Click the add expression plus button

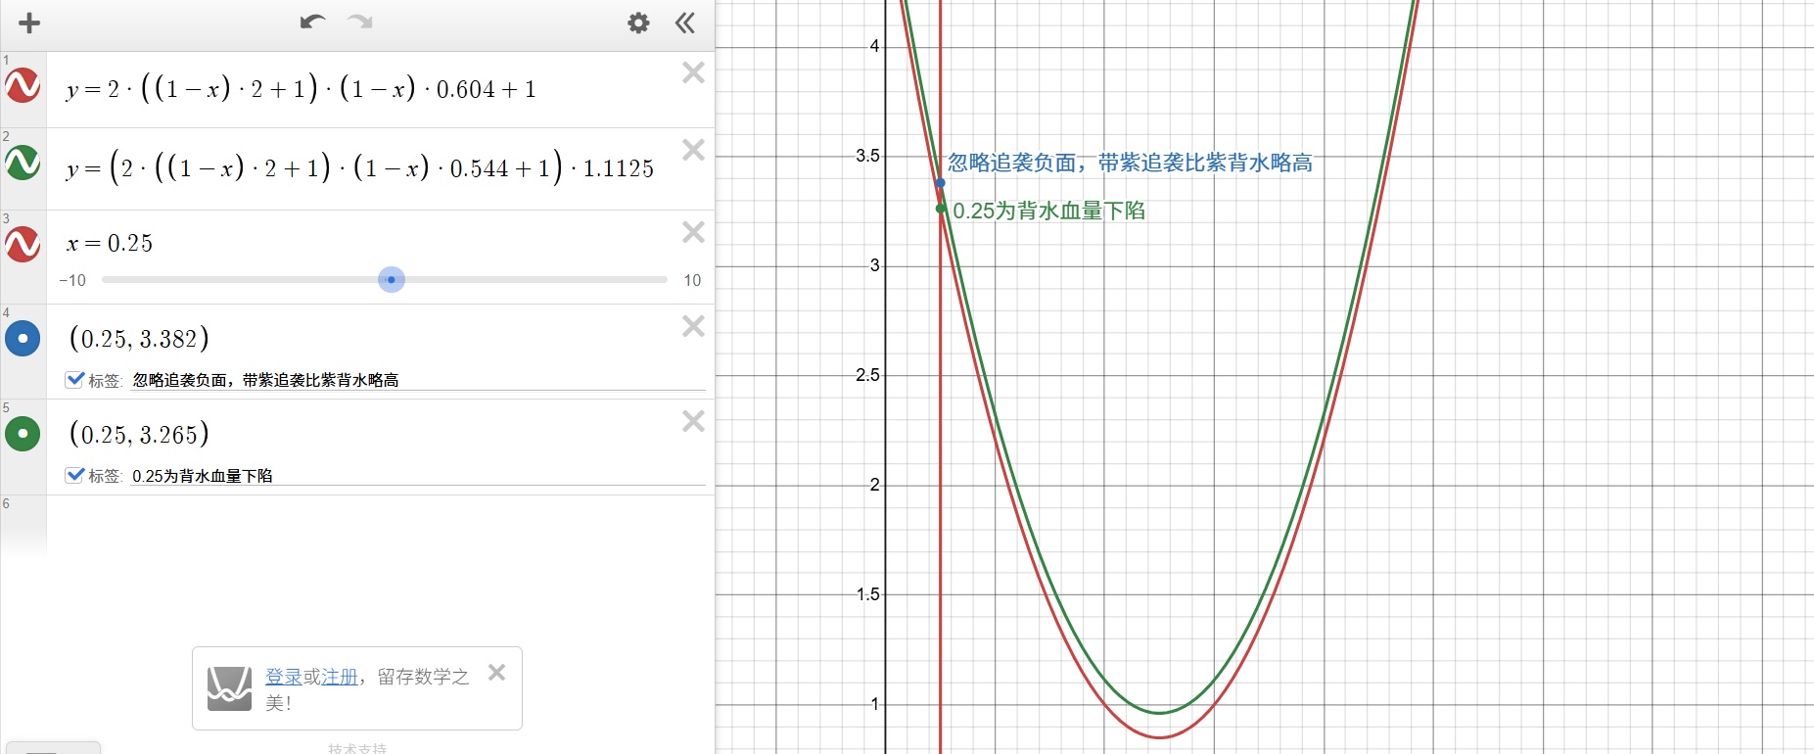pyautogui.click(x=29, y=24)
